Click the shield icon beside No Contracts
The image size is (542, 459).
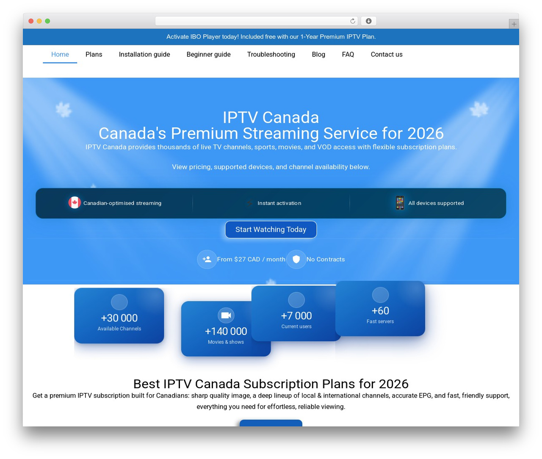296,260
